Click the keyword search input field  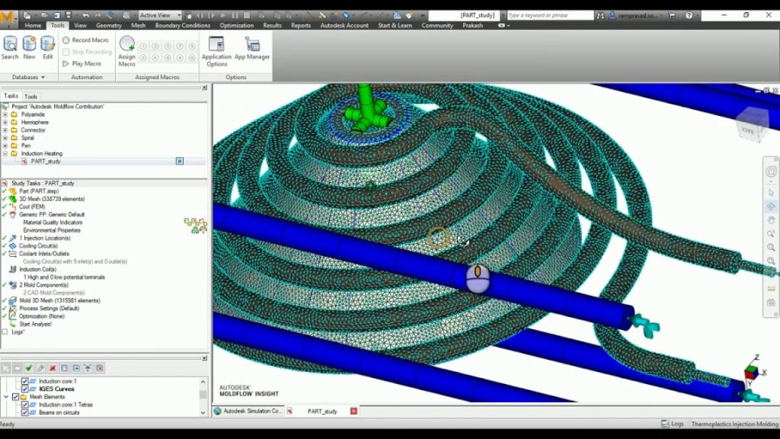click(550, 15)
